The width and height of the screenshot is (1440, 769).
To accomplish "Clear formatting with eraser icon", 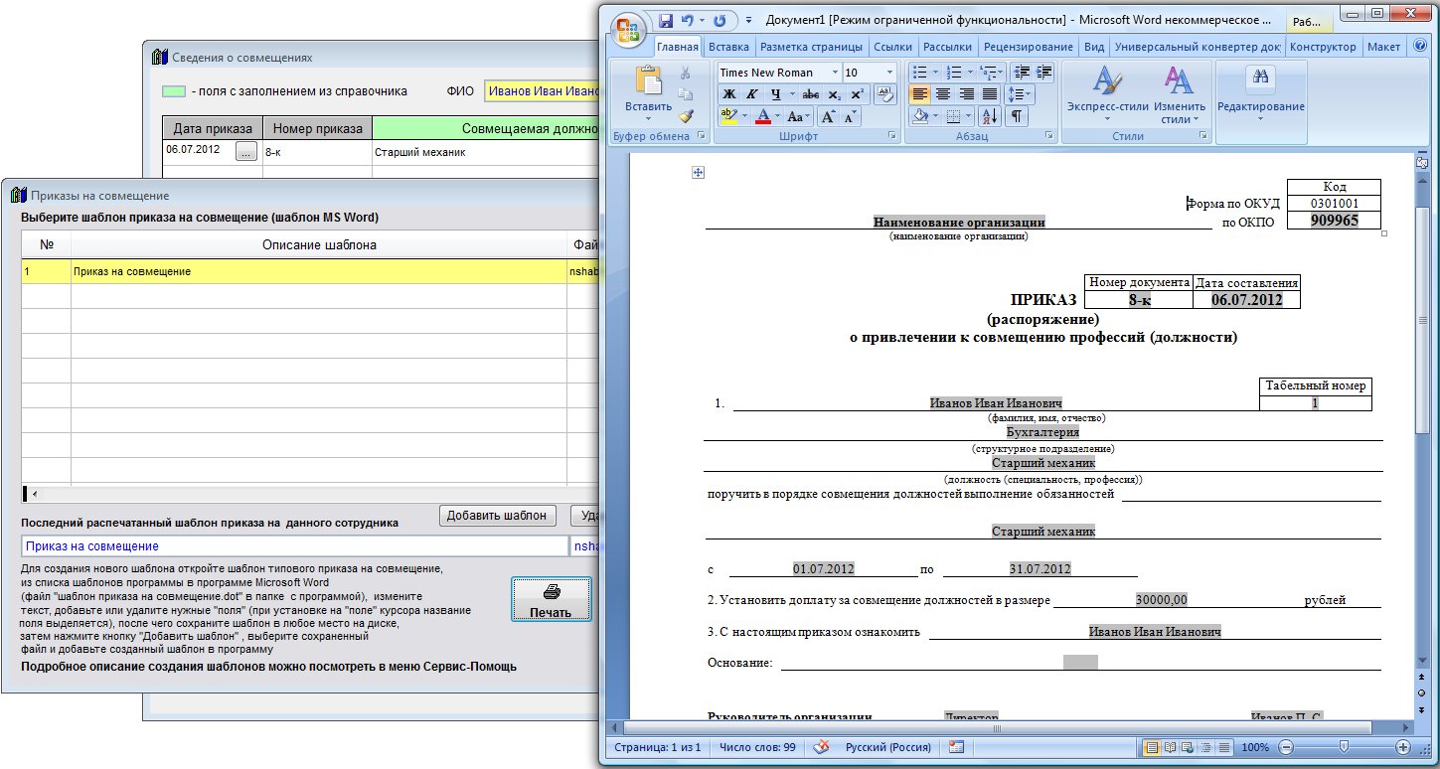I will tap(884, 94).
